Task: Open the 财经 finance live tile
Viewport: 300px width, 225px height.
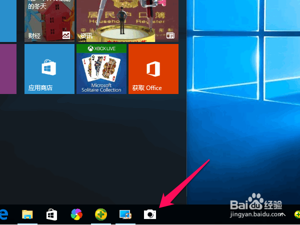Action: point(49,21)
